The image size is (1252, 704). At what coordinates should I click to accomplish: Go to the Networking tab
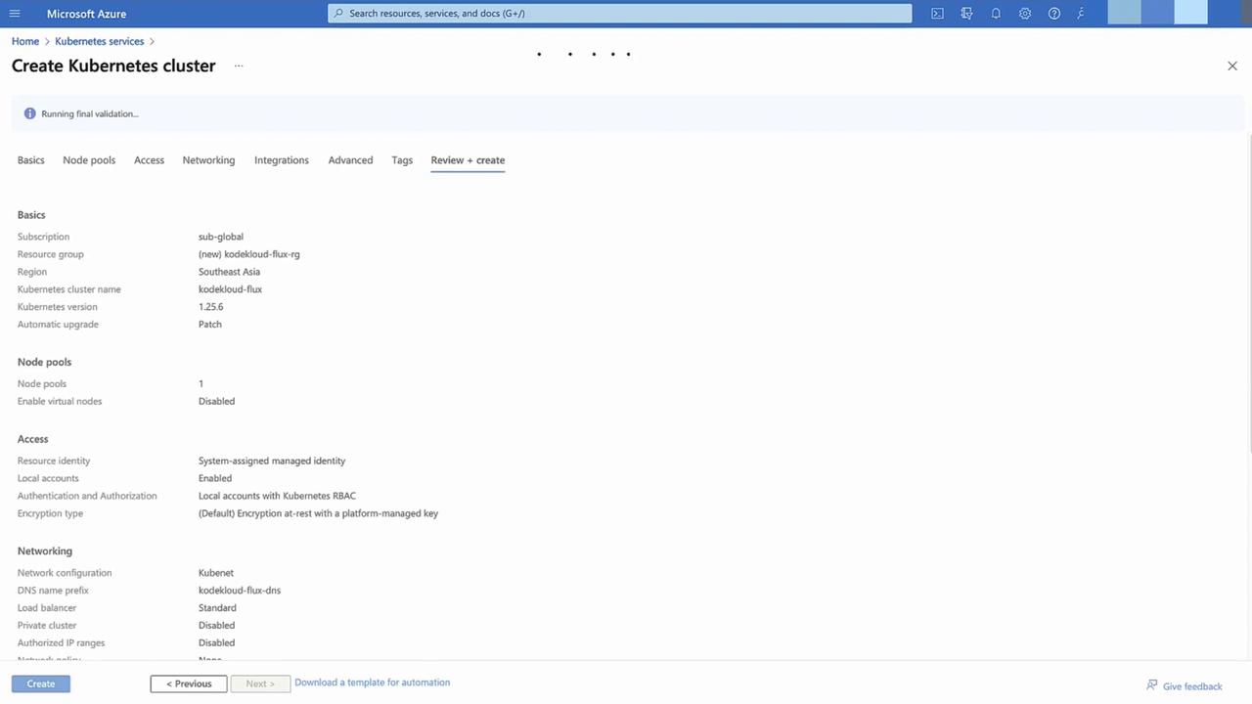[x=208, y=160]
